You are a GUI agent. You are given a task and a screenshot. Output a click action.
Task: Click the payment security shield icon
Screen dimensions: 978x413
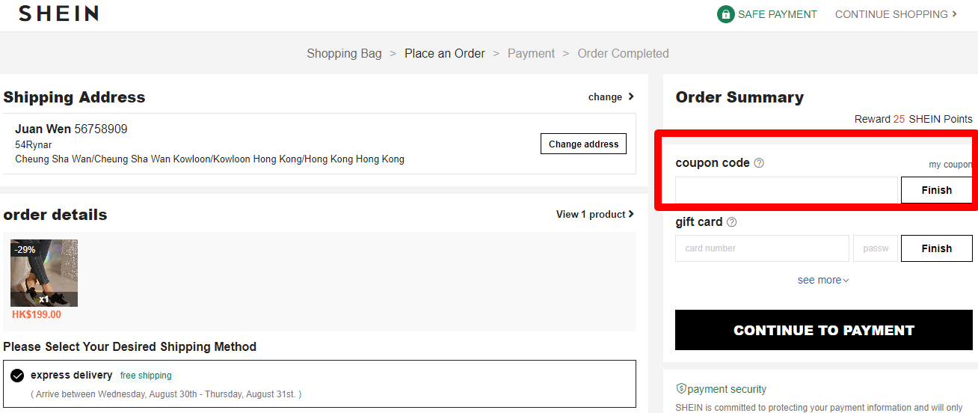click(680, 389)
